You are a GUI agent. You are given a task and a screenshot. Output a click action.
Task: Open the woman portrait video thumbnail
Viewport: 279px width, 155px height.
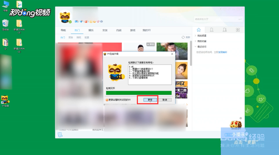click(182, 70)
